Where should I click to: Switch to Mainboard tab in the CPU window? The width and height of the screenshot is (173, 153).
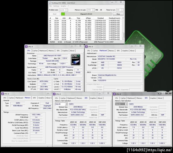pos(43,51)
